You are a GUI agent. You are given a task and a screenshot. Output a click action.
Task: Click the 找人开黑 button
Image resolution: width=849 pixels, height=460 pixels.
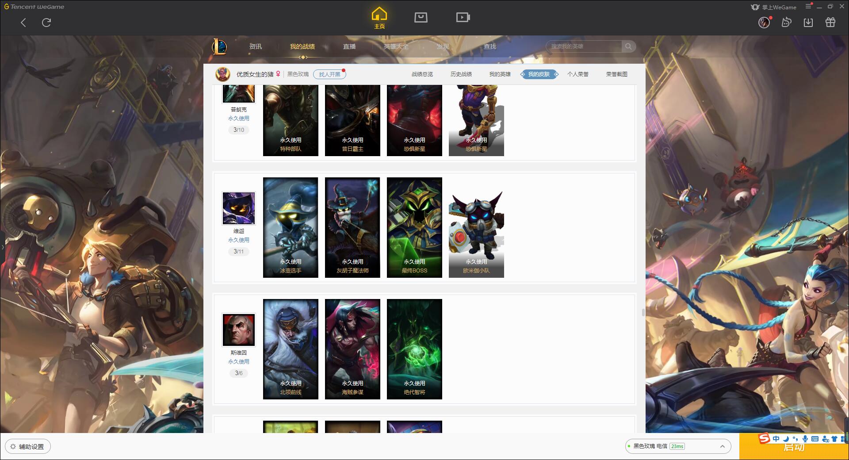(330, 74)
